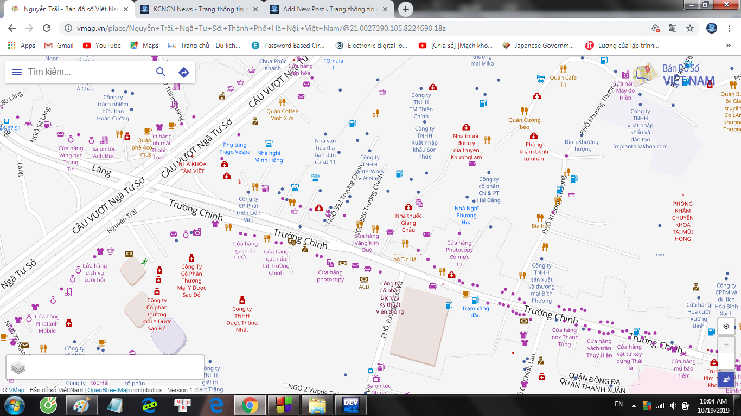Click the ACB bank marker icon
The image size is (741, 416).
pyautogui.click(x=363, y=279)
